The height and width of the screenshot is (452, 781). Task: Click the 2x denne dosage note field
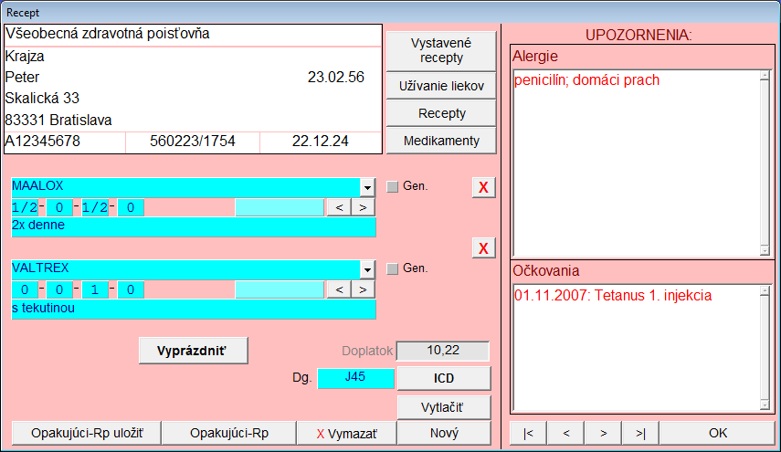[x=193, y=227]
